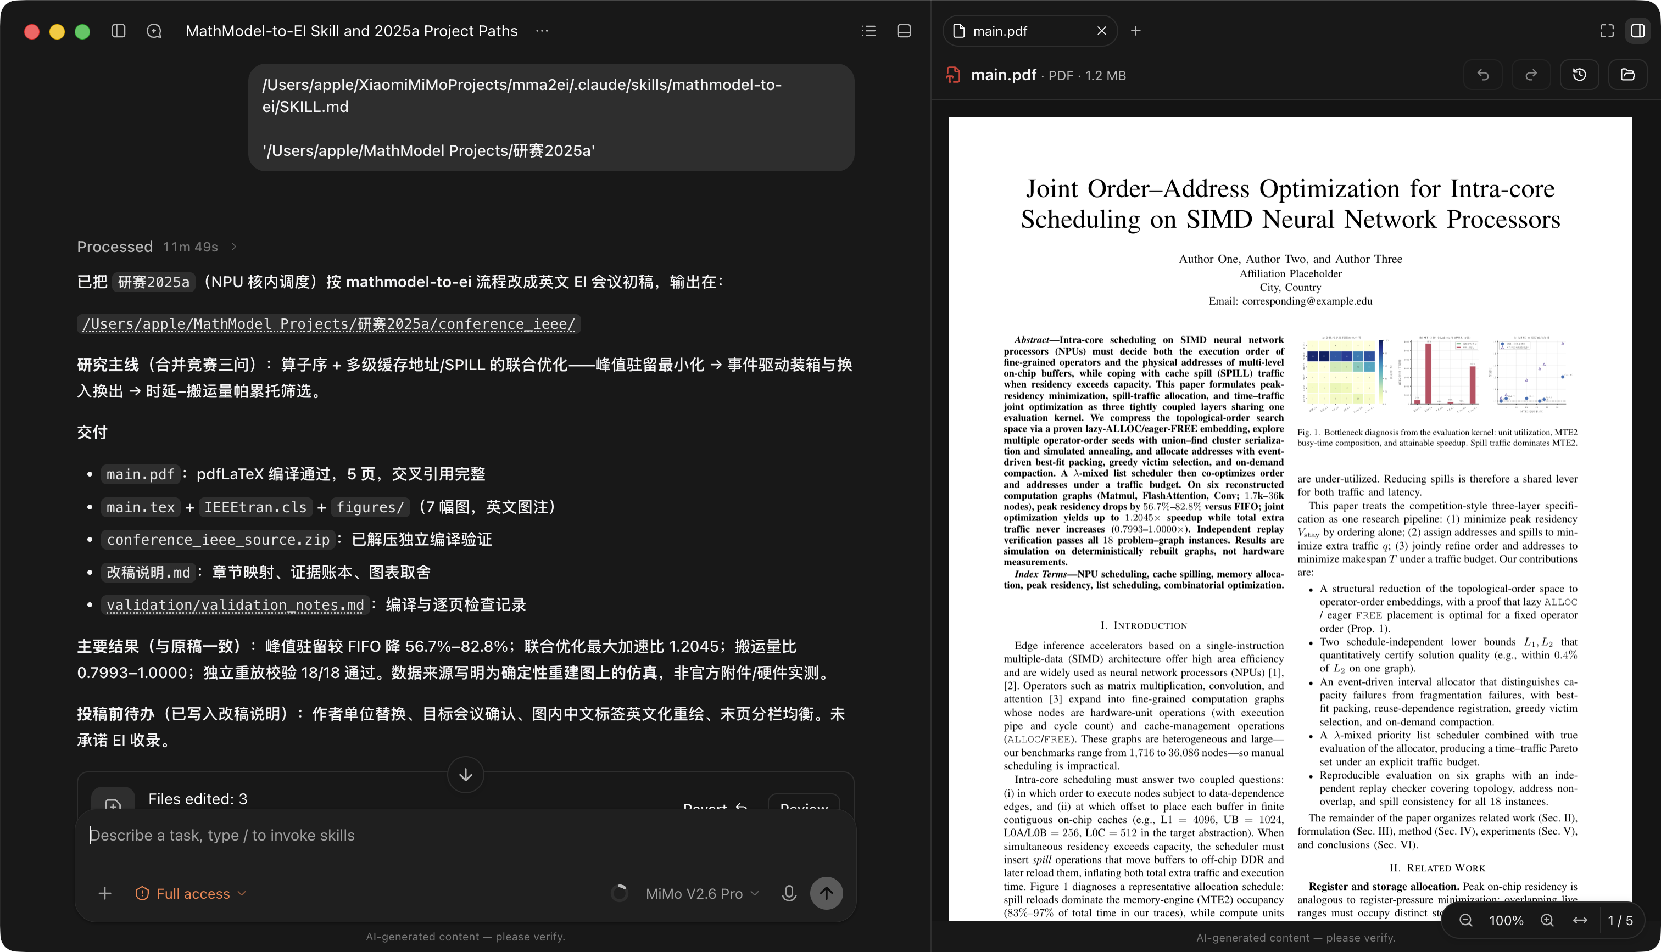Expand the Processed 11m 49s details
1661x952 pixels.
tap(157, 247)
